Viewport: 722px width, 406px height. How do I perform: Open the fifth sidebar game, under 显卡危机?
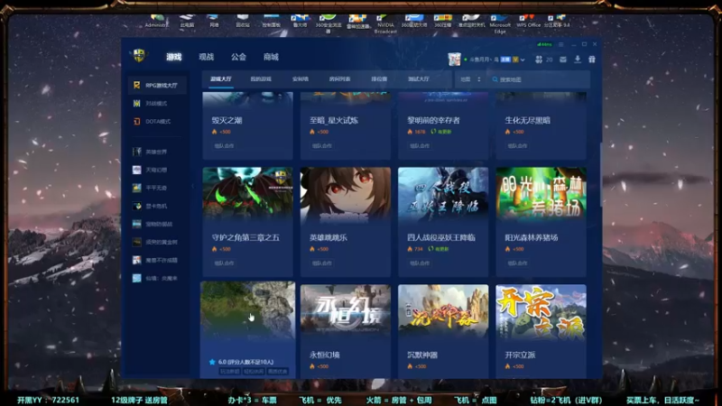coord(157,224)
